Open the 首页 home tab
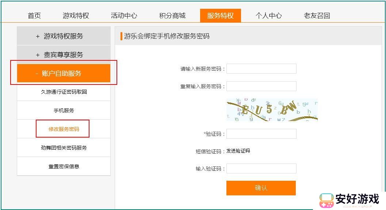The height and width of the screenshot is (210, 386). point(34,15)
